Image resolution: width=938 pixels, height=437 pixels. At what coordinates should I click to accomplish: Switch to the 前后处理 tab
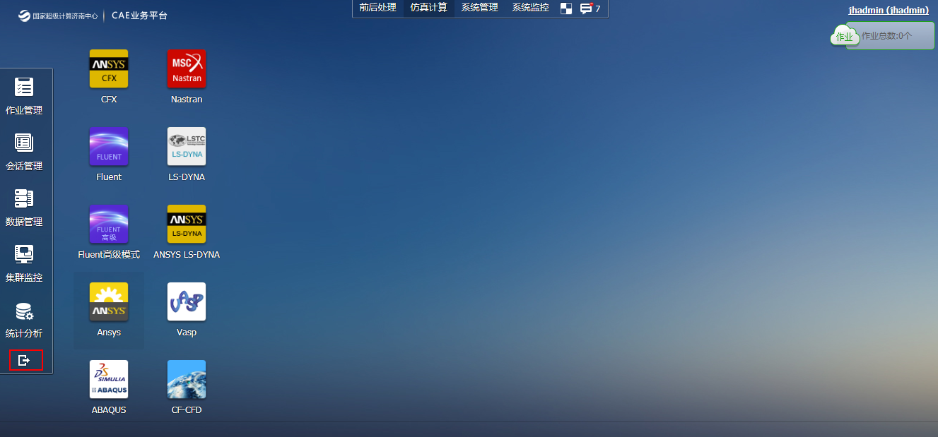[377, 8]
